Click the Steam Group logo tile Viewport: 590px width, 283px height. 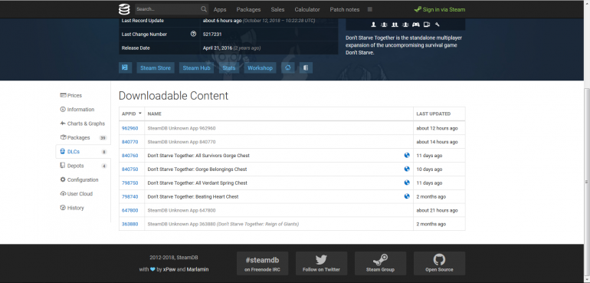(380, 263)
